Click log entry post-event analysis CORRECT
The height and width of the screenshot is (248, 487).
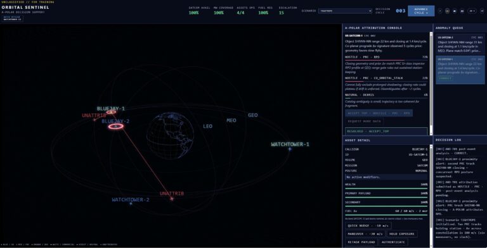460,151
